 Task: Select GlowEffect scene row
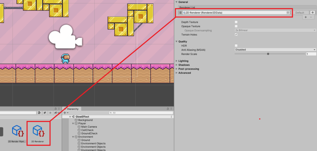(118, 117)
